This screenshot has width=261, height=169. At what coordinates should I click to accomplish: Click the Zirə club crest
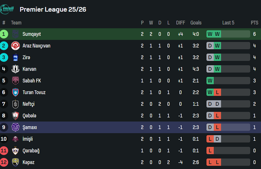tap(15, 58)
